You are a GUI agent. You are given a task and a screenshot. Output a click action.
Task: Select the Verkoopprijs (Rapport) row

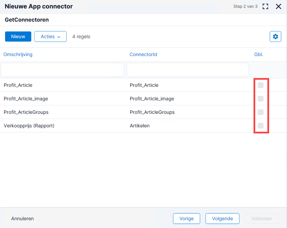pos(143,126)
